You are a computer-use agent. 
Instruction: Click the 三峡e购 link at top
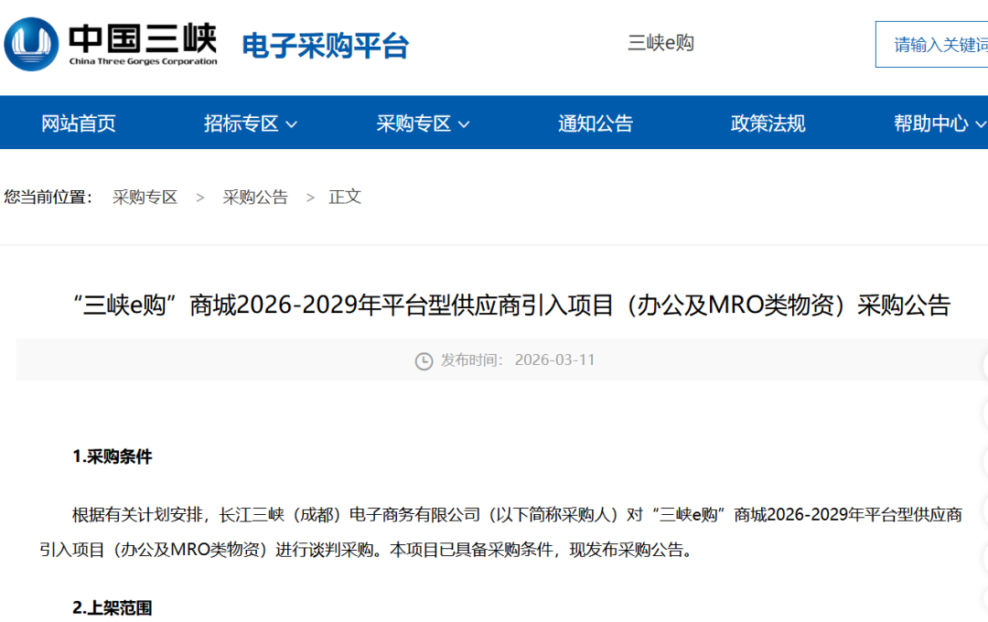[x=660, y=42]
